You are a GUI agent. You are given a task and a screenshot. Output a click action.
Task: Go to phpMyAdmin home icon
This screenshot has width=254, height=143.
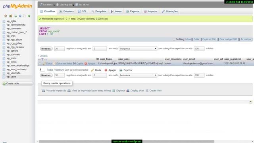point(6,16)
